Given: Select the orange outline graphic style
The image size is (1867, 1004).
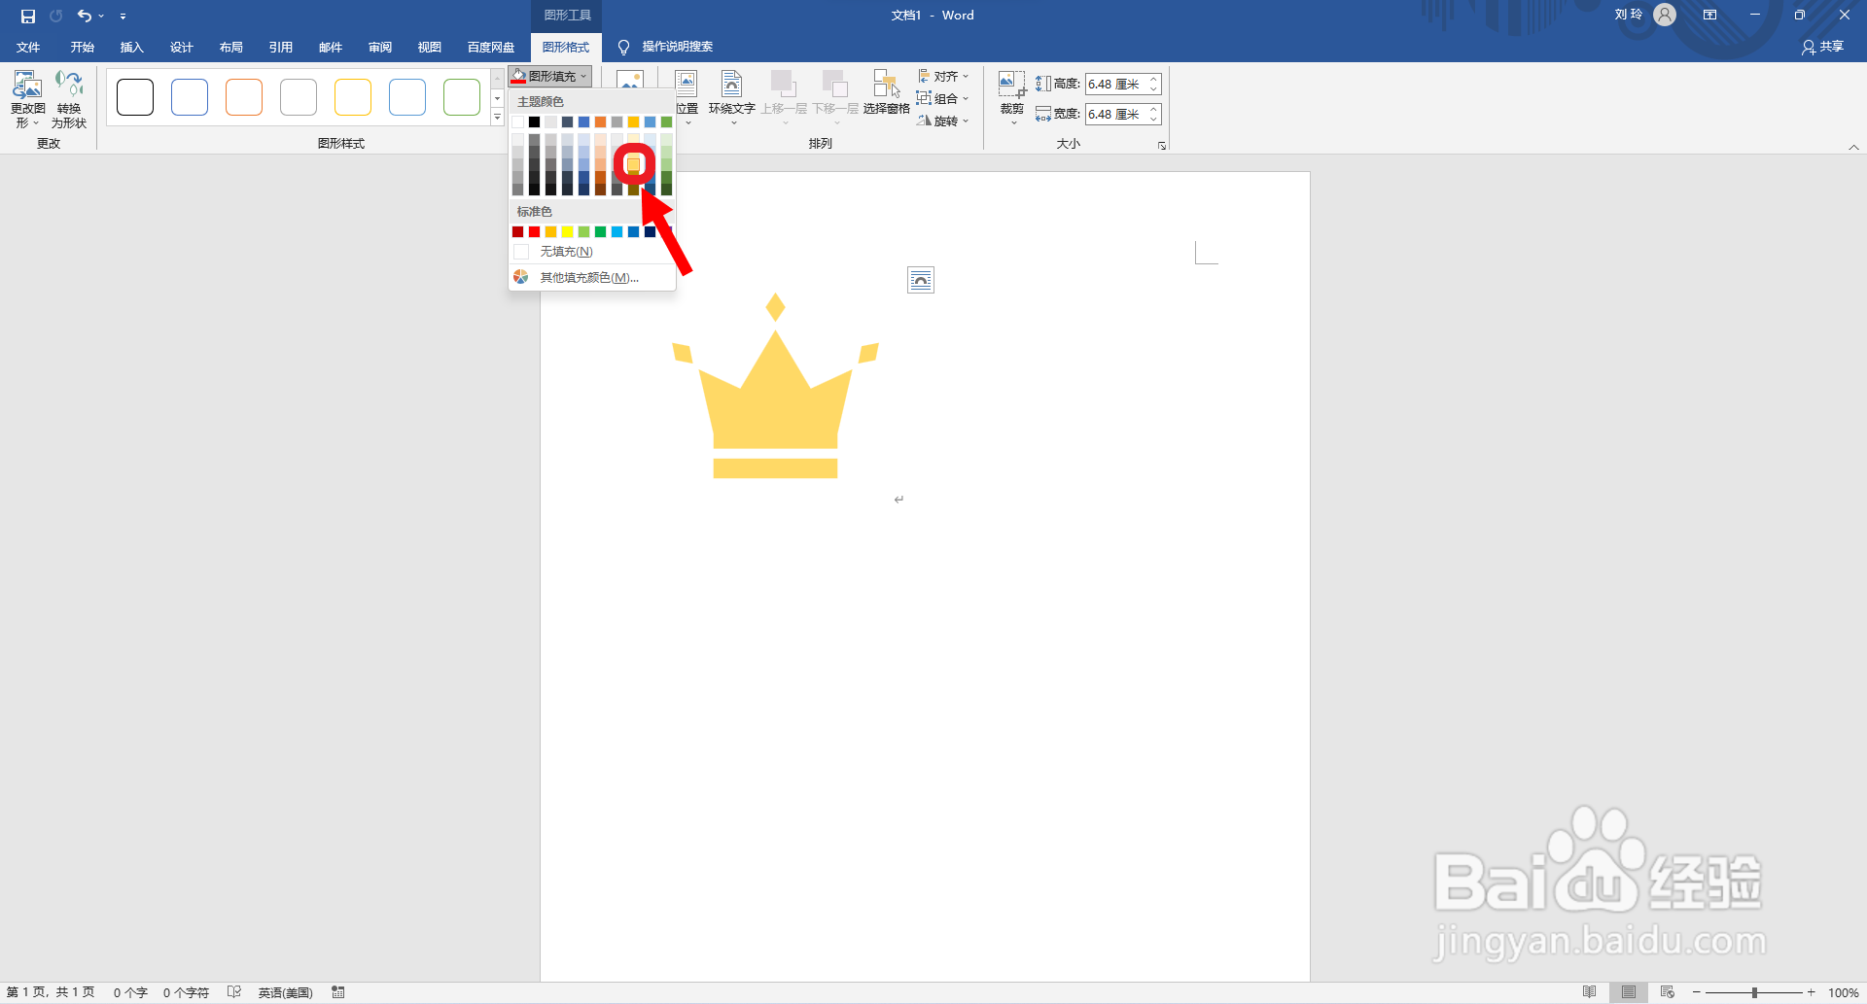Looking at the screenshot, I should pos(244,97).
